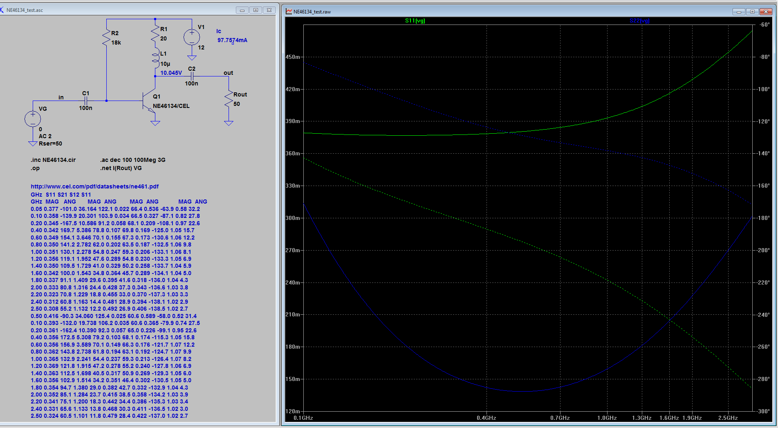This screenshot has height=428, width=778.
Task: Close the NE46134_test.asc schematic window
Action: tap(269, 10)
